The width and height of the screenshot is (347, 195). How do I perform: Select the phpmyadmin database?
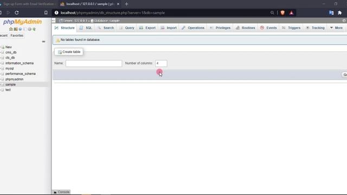15,79
